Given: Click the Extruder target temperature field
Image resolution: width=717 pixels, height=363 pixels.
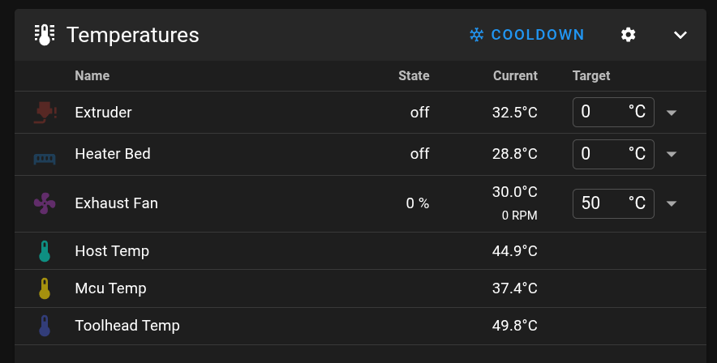Looking at the screenshot, I should [602, 112].
